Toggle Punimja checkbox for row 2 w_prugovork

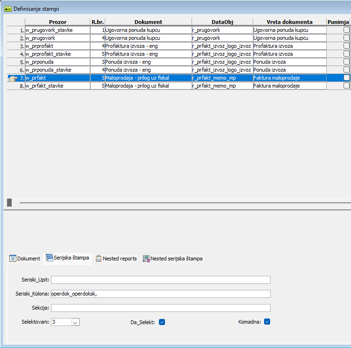point(346,37)
